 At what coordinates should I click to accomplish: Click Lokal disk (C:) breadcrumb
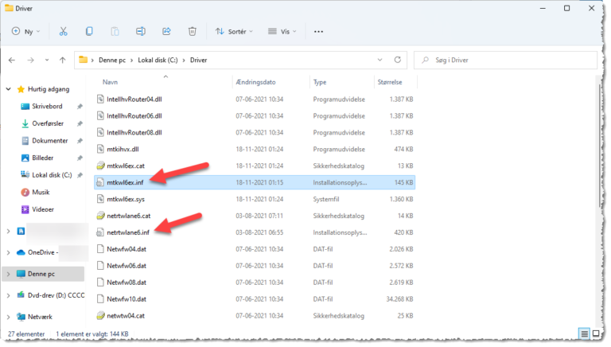click(158, 60)
